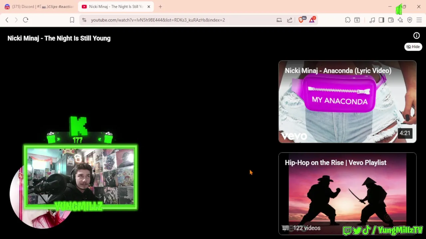Open the web archive search toolbar icon
Viewport: 426px width, 239px height.
(x=357, y=20)
